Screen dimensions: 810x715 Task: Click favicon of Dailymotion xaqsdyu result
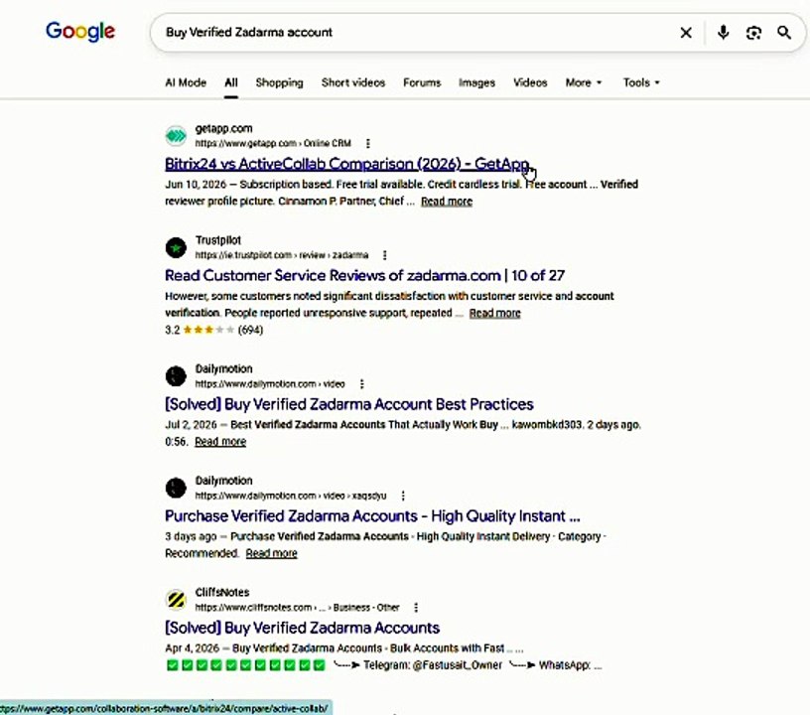pyautogui.click(x=176, y=488)
